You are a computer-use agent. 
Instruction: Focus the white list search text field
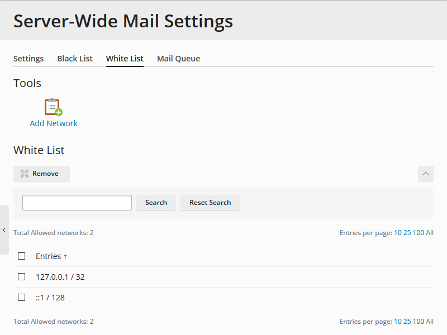pyautogui.click(x=77, y=203)
